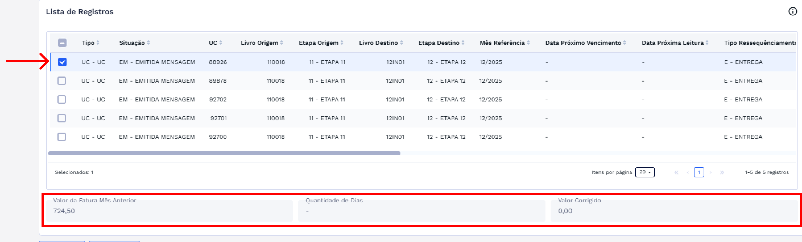
Task: Sort by Mês Referência column arrows
Action: (528, 43)
